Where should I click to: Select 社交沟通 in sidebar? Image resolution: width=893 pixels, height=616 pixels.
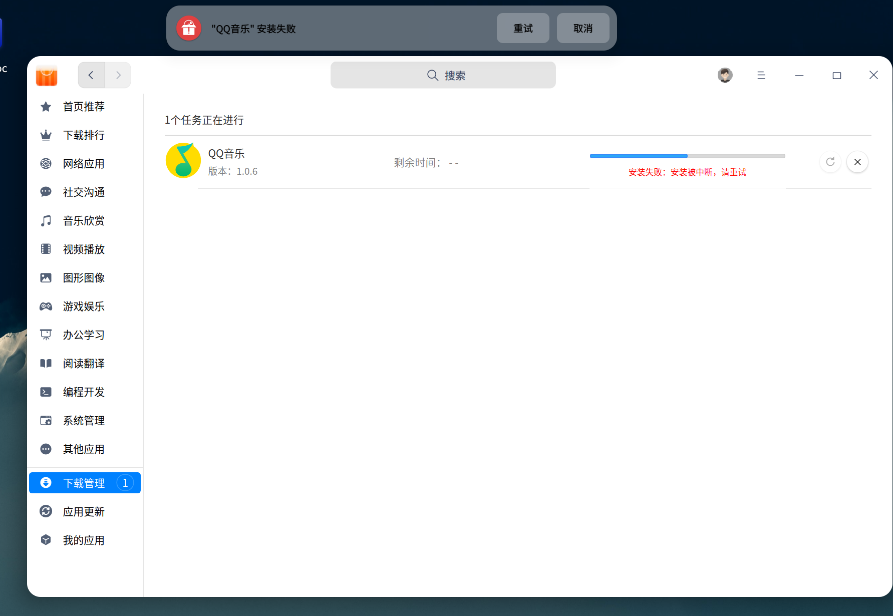point(85,192)
